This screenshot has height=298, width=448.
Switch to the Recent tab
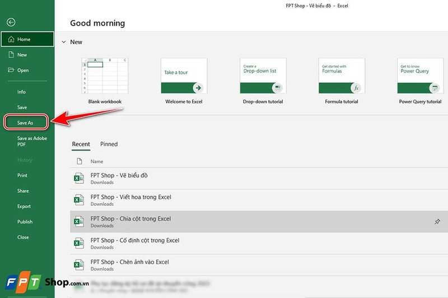point(81,144)
